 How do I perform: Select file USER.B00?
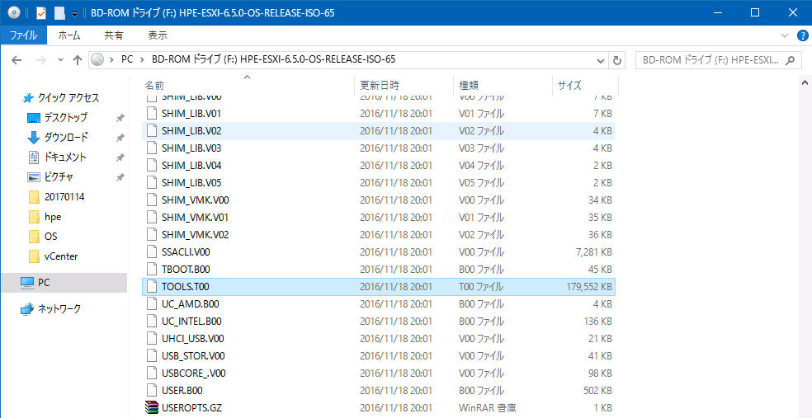pyautogui.click(x=379, y=391)
